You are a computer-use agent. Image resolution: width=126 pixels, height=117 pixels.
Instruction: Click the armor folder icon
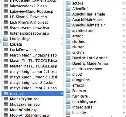point(68,36)
